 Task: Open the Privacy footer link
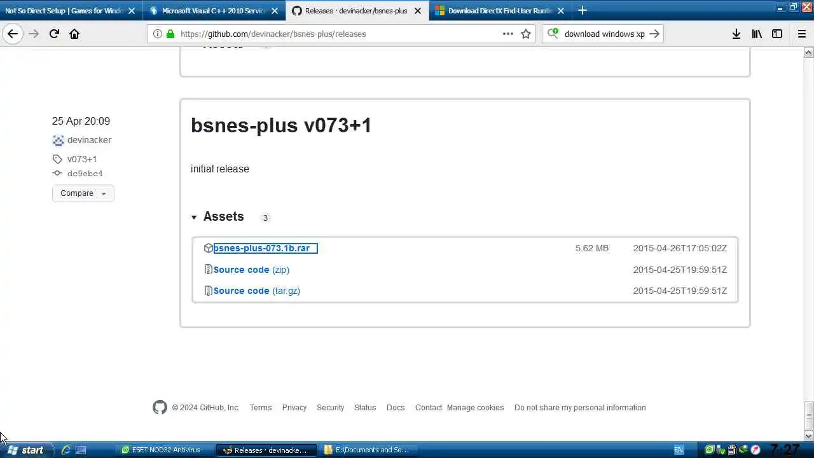click(294, 408)
